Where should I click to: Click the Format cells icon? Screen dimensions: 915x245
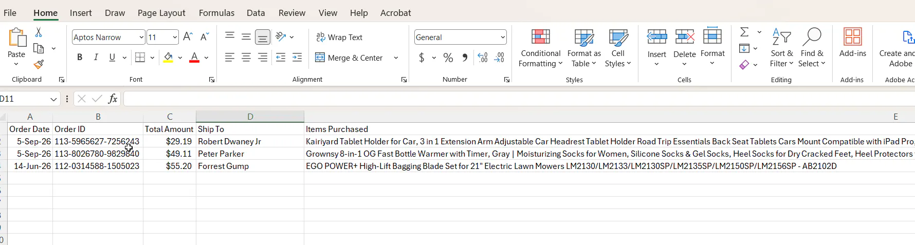click(x=712, y=36)
